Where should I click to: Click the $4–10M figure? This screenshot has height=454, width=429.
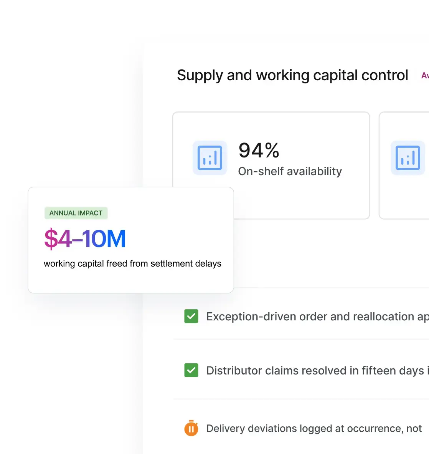pyautogui.click(x=85, y=239)
